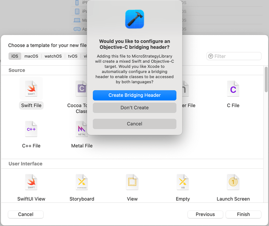The width and height of the screenshot is (269, 226).
Task: Select the Cocoa Touch Class template icon
Action: point(81,89)
